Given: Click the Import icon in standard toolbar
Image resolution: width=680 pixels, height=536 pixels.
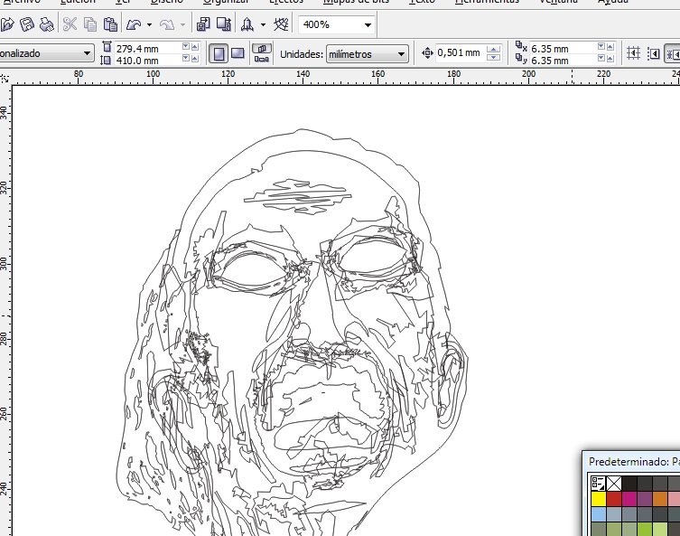Looking at the screenshot, I should coord(203,24).
